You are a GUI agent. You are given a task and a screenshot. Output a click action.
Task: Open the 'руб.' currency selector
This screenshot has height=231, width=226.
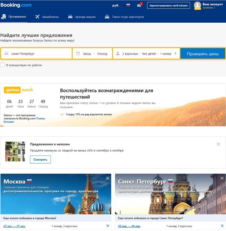(116, 5)
